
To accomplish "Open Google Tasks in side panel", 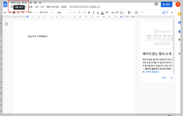I will click(x=179, y=22).
